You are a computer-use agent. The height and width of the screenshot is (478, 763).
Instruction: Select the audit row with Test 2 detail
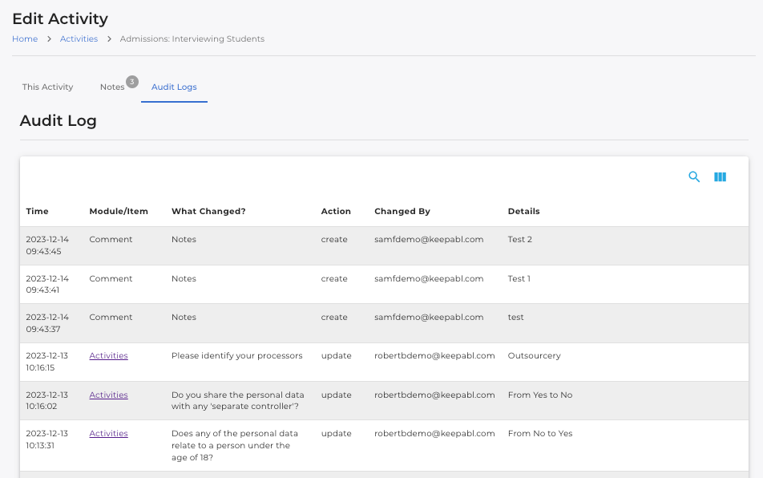click(x=381, y=245)
